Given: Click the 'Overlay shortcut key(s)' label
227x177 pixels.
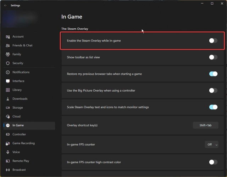Looking at the screenshot, I should [x=82, y=125].
